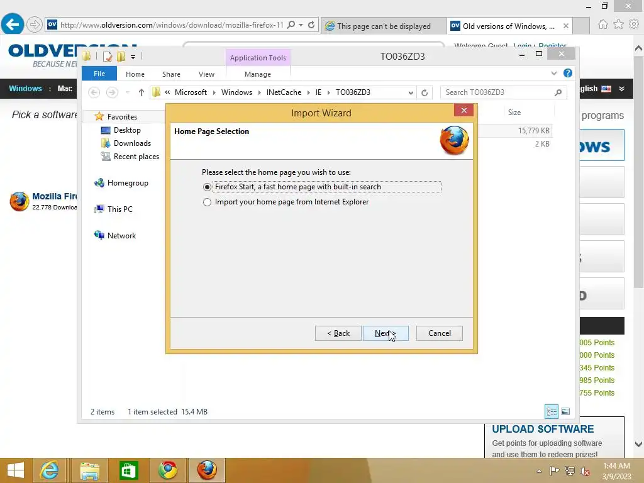Screen dimensions: 644x483
Task: Click the Explorer help question mark icon
Action: pyautogui.click(x=568, y=73)
